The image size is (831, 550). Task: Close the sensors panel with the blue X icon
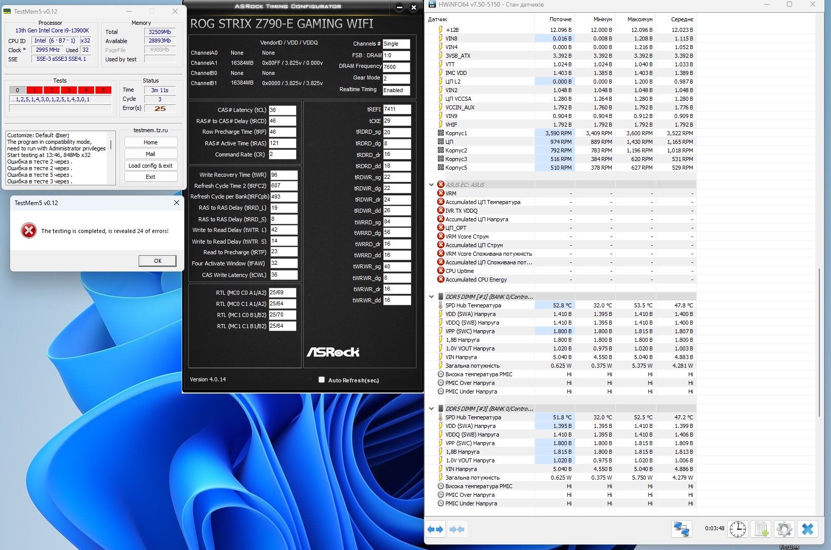[x=808, y=529]
